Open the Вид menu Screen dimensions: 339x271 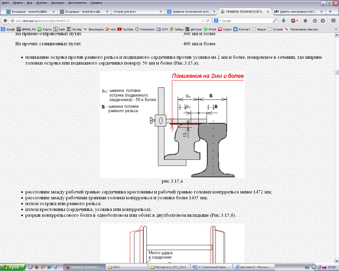point(29,3)
